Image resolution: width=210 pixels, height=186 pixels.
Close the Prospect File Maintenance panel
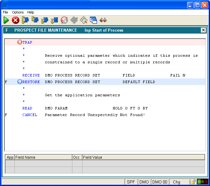[203, 30]
